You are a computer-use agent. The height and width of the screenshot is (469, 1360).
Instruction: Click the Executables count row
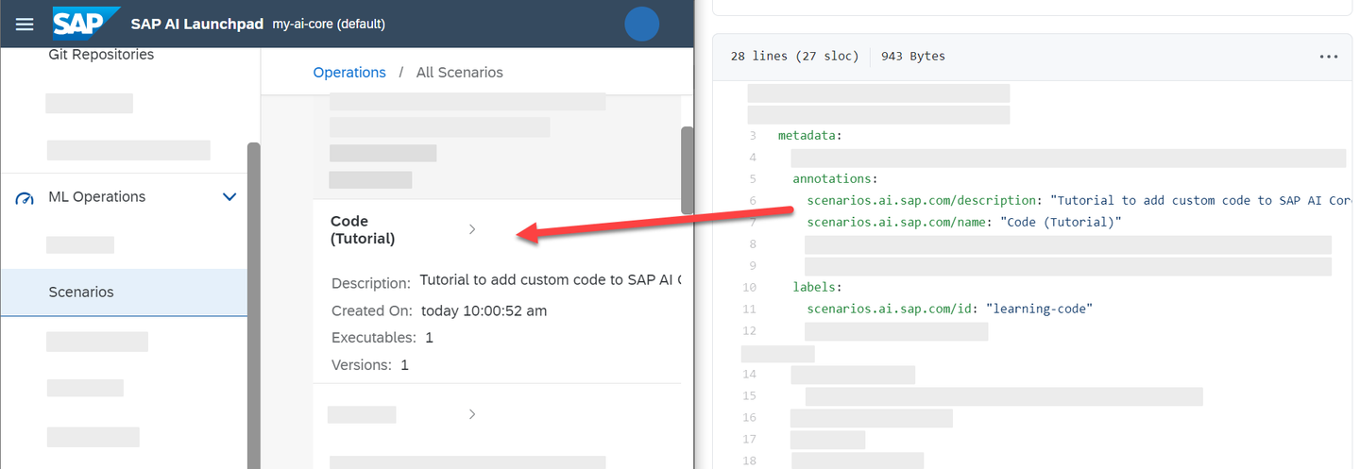tap(382, 338)
